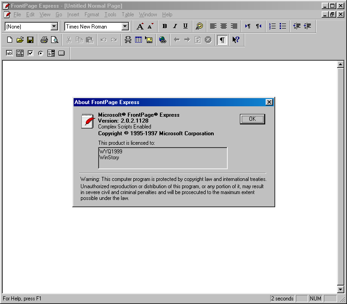This screenshot has width=347, height=304.
Task: Set left-to-right paragraph direction
Action: pos(248,26)
